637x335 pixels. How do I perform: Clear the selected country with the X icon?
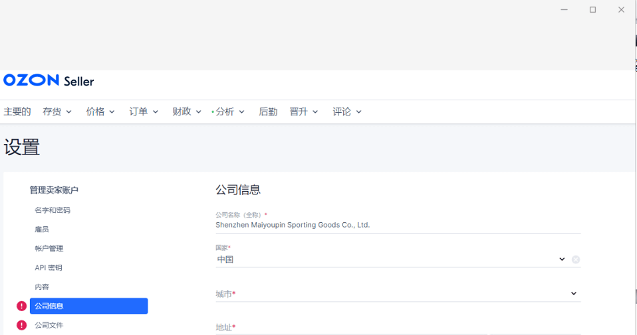[x=576, y=259]
